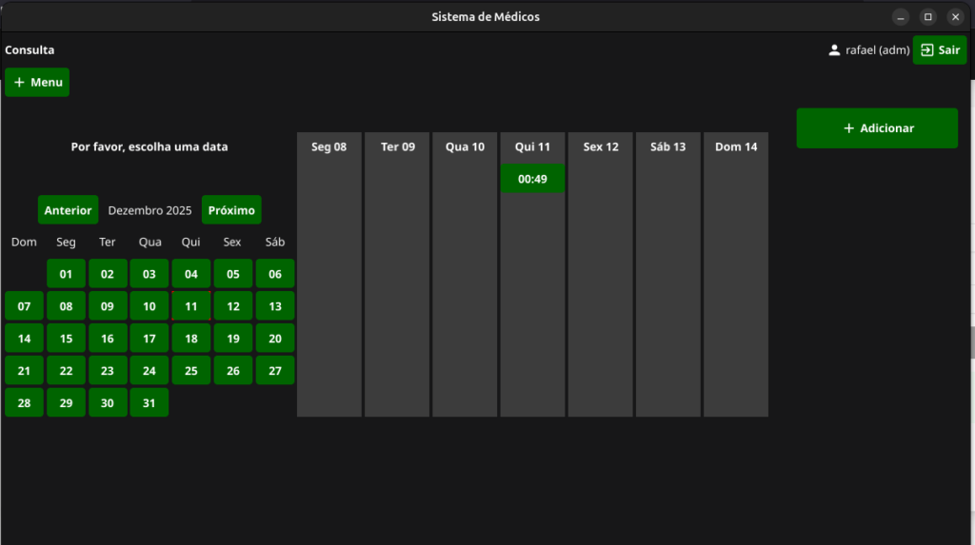Click the Seg 08 column header

pos(329,147)
